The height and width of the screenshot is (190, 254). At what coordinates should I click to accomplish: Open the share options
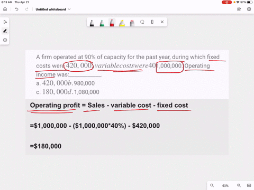pos(239,9)
